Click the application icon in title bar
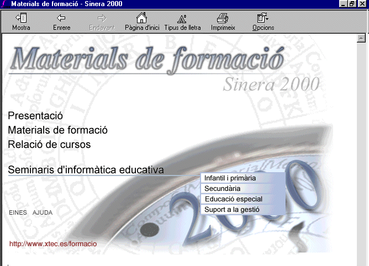This screenshot has height=266, width=369. (x=5, y=4)
